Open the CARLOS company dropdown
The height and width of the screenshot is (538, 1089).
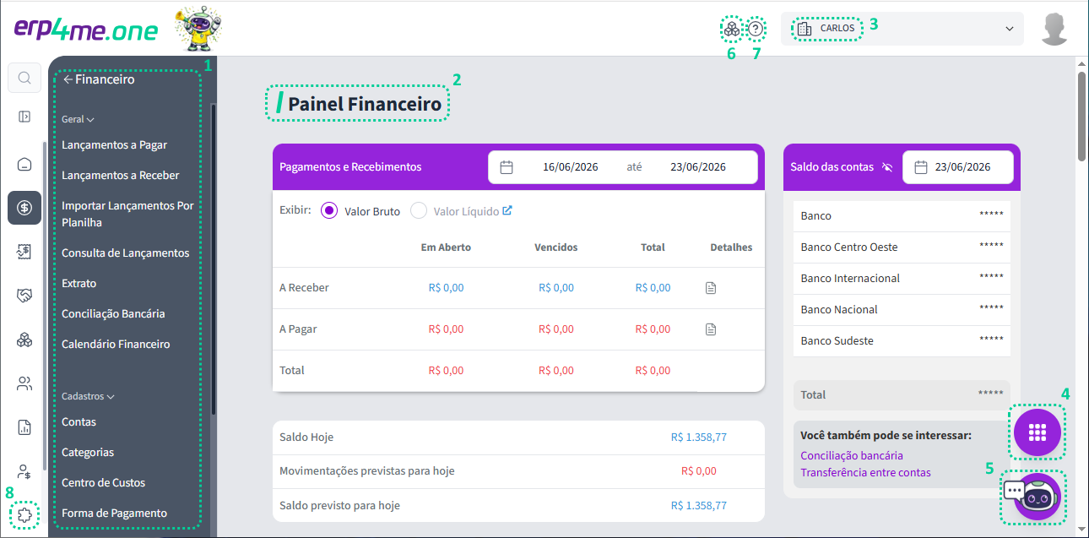pyautogui.click(x=902, y=29)
